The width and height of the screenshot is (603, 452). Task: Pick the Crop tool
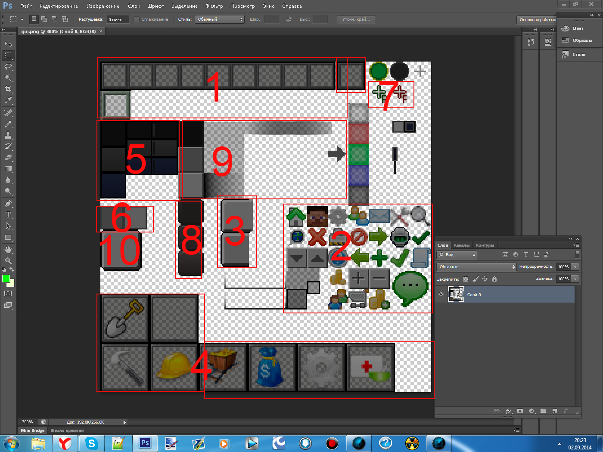8,89
